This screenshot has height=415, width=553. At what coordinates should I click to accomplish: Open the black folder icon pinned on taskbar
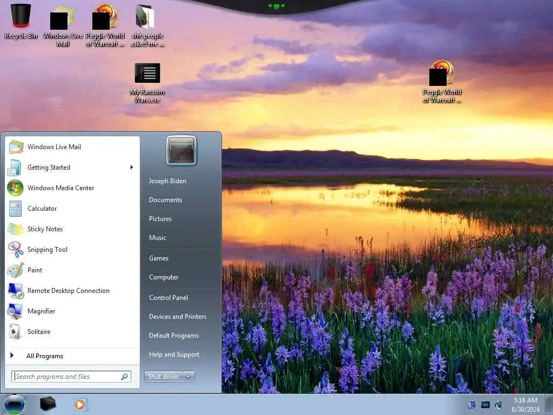point(48,404)
